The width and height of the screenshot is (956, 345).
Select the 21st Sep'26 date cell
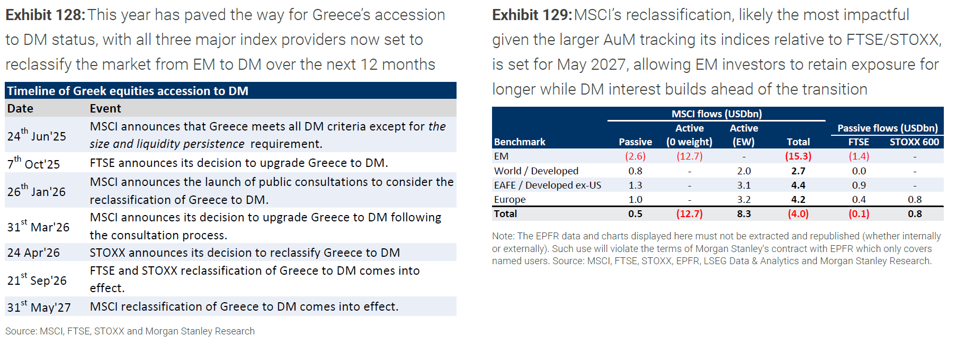(37, 279)
